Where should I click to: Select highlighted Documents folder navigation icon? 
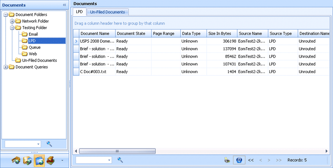click(x=39, y=161)
